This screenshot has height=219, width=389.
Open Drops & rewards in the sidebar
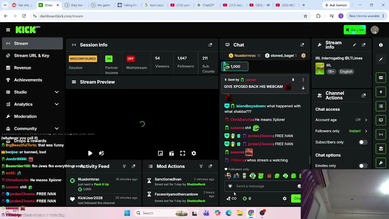[x=32, y=141]
